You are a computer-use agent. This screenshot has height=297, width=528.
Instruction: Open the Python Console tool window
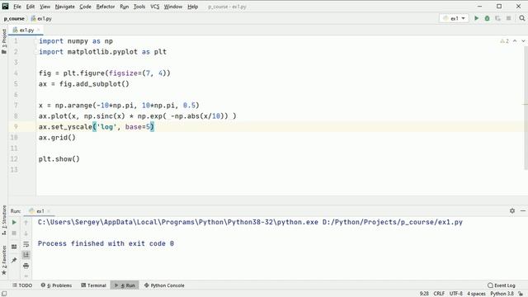click(x=164, y=285)
